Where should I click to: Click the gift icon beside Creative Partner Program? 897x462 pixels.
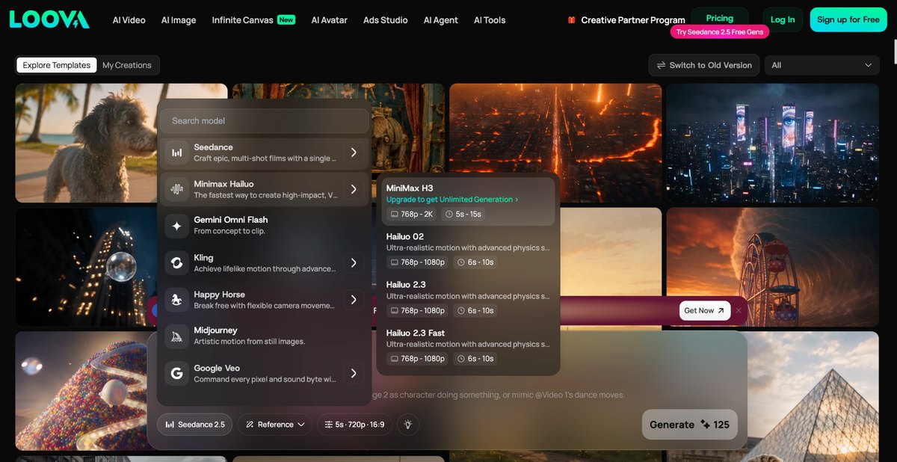pyautogui.click(x=571, y=20)
